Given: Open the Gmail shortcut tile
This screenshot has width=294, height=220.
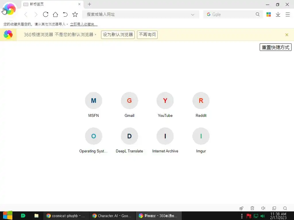Looking at the screenshot, I should pos(129,105).
